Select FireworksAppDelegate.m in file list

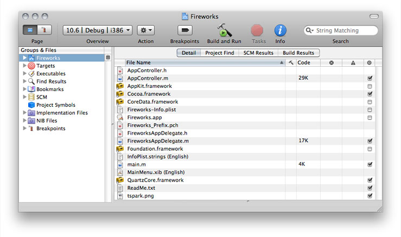158,141
